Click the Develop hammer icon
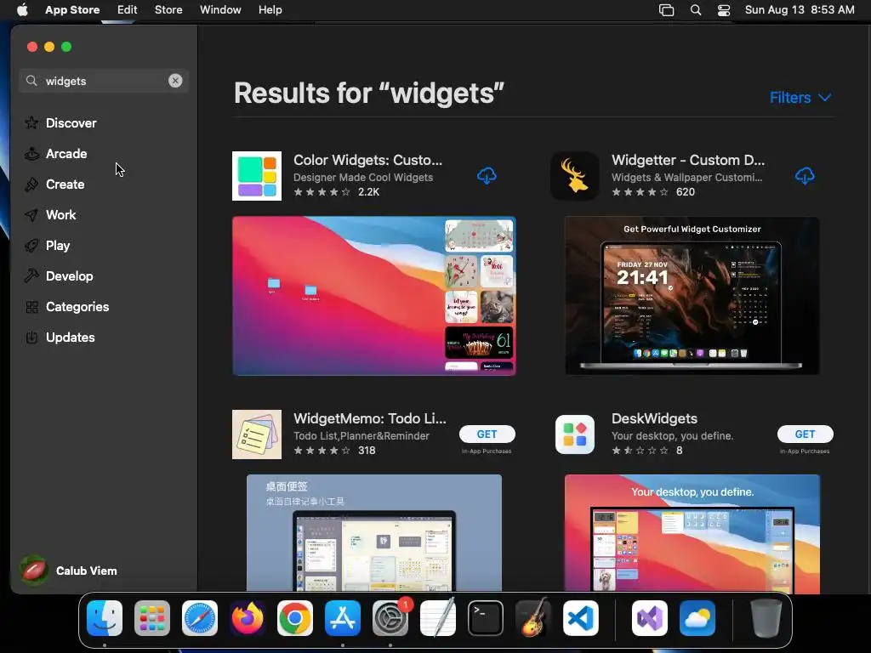Screen dimensions: 871x653 31,275
